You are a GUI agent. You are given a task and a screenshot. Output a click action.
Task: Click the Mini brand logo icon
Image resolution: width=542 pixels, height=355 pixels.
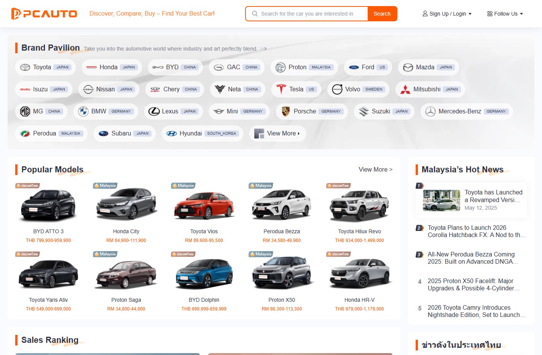tap(219, 111)
